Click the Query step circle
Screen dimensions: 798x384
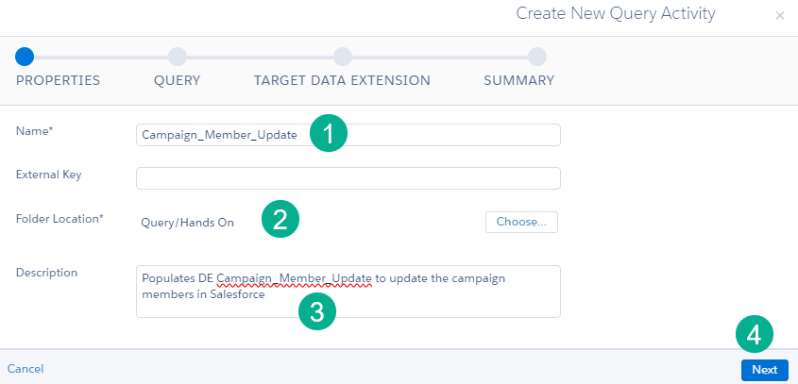pos(177,57)
